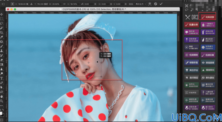The image size is (222, 122).
Task: Select the Magic Wand tool
Action: pyautogui.click(x=2, y=28)
